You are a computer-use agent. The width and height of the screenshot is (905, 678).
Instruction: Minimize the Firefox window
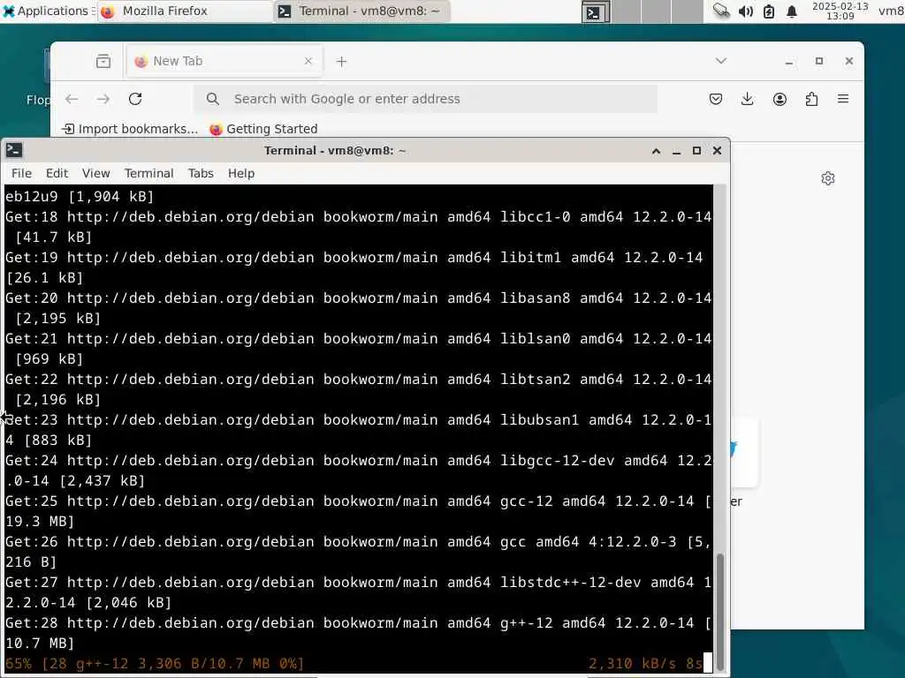tap(789, 62)
